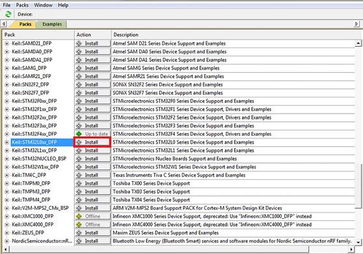Expand the Keil::STM32F0xx_DFP tree node
This screenshot has height=254, width=363.
click(x=7, y=101)
